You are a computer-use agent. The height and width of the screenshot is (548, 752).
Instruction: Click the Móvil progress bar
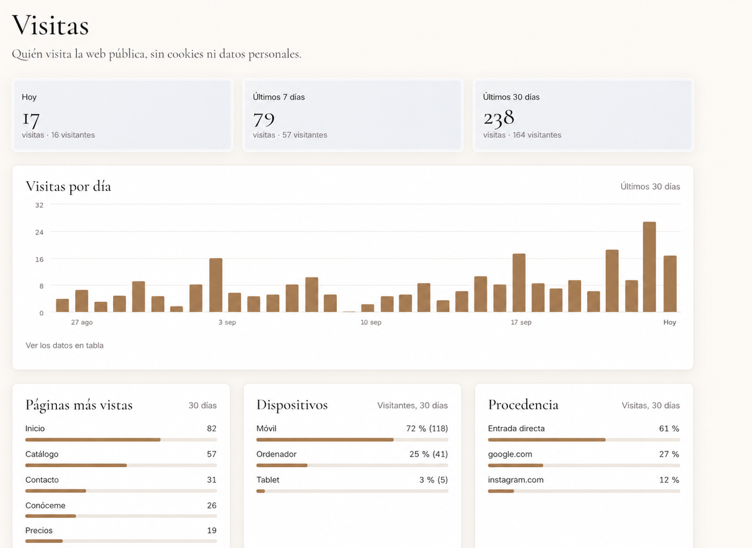click(x=352, y=440)
